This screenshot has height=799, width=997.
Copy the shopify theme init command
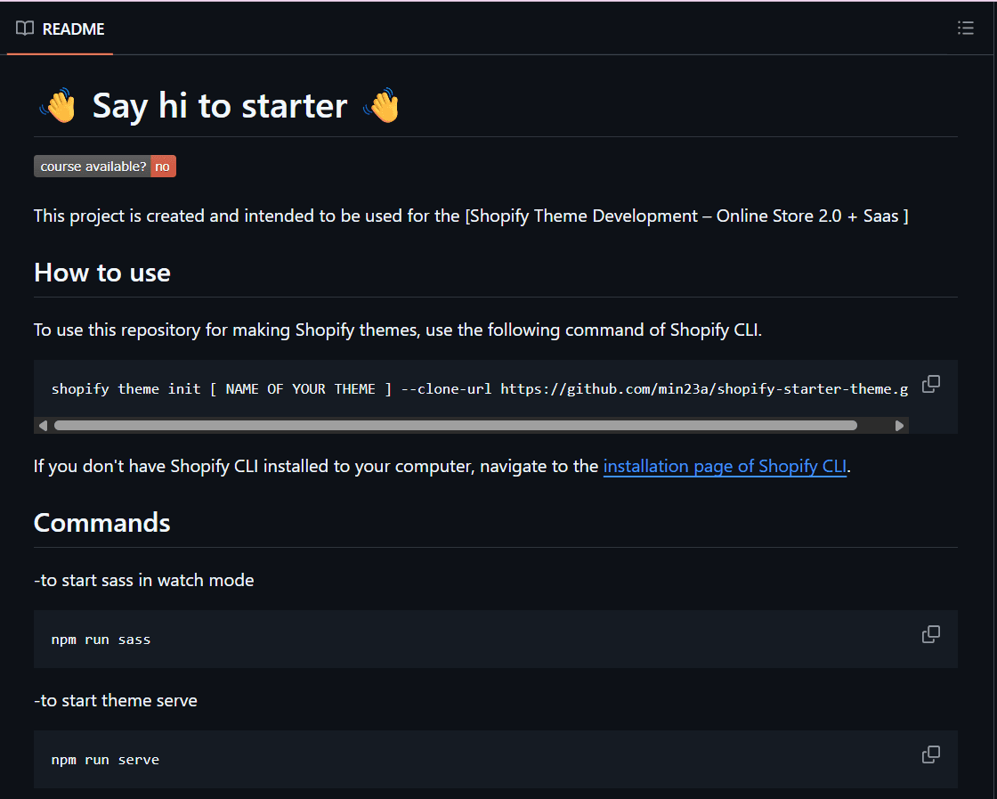pos(930,383)
